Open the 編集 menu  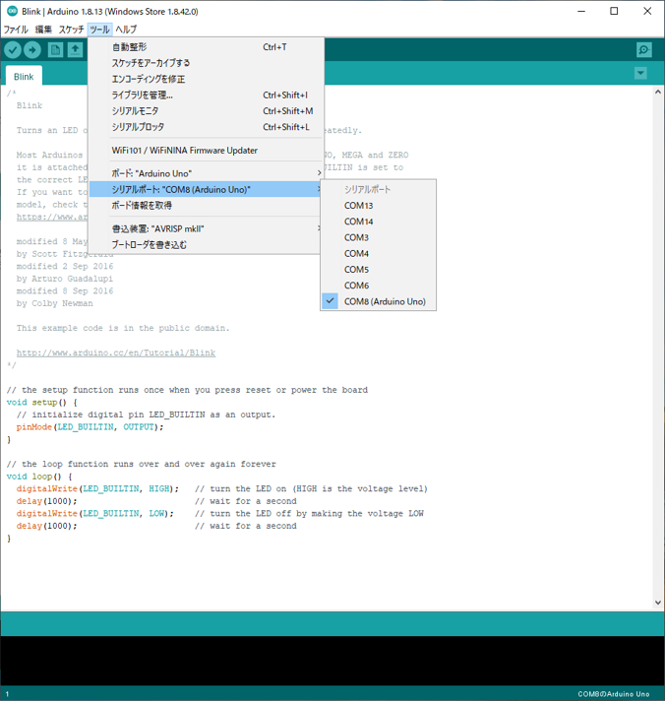[x=43, y=30]
